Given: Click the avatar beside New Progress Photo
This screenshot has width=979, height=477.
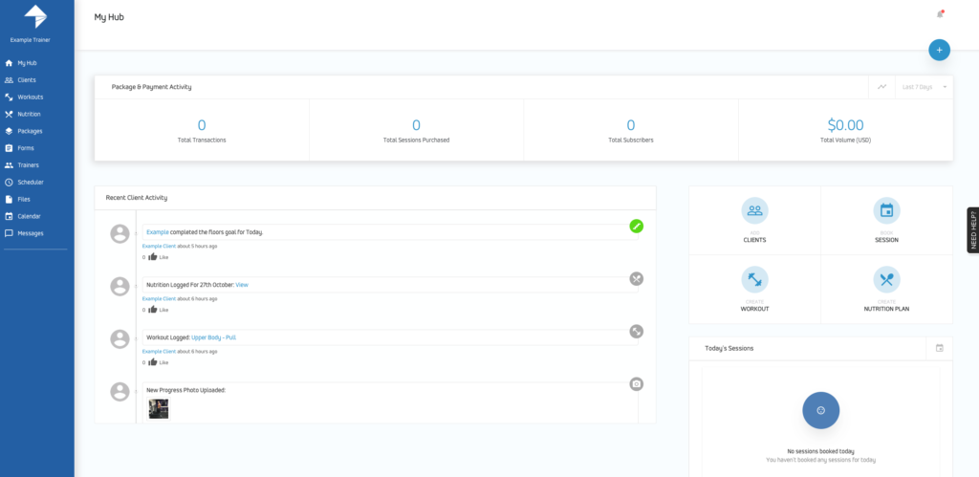Looking at the screenshot, I should [x=120, y=392].
